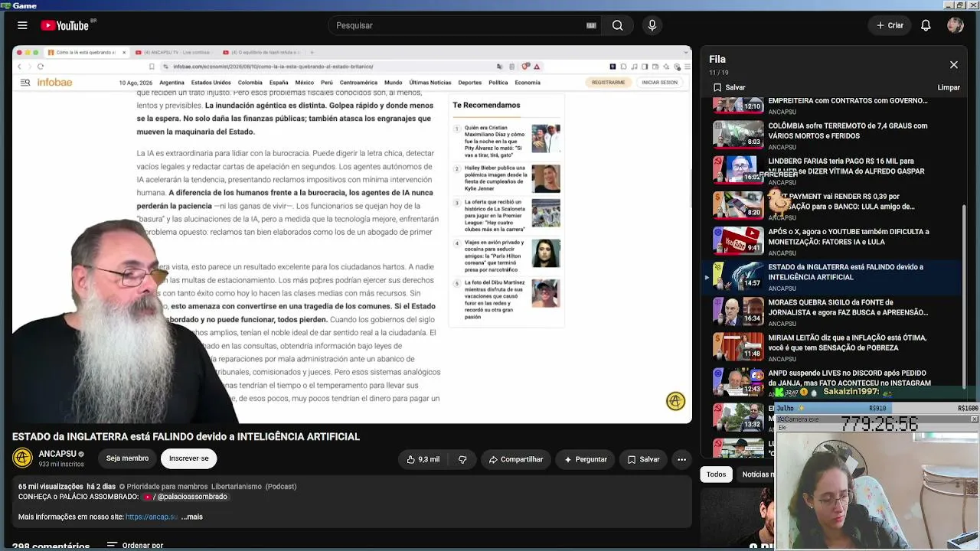Select LINDBERG FARIAS video title in queue
Image resolution: width=980 pixels, height=551 pixels.
coord(846,166)
